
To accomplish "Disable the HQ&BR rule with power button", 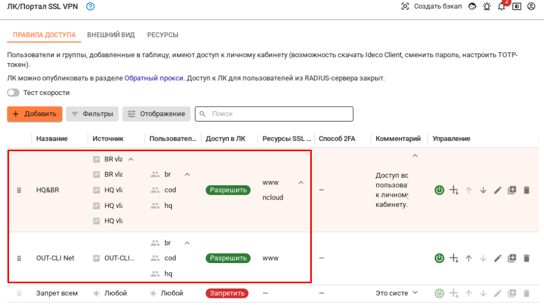I will coord(439,190).
